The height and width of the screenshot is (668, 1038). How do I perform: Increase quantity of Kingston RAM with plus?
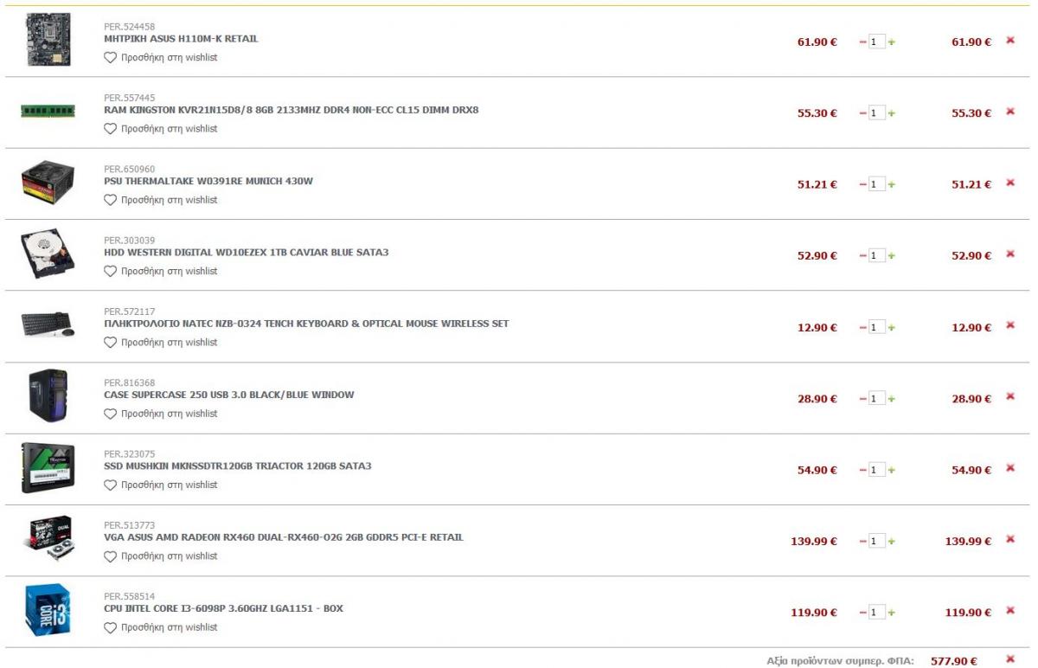tap(892, 113)
